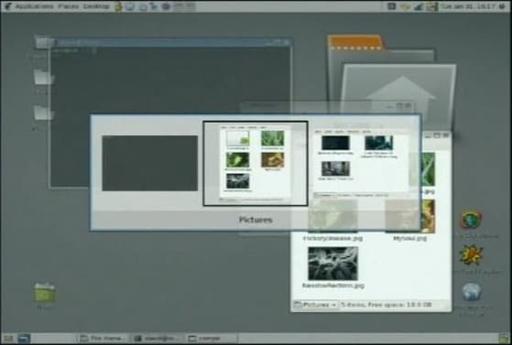
Task: Switch to the File taskbar window button
Action: point(103,339)
